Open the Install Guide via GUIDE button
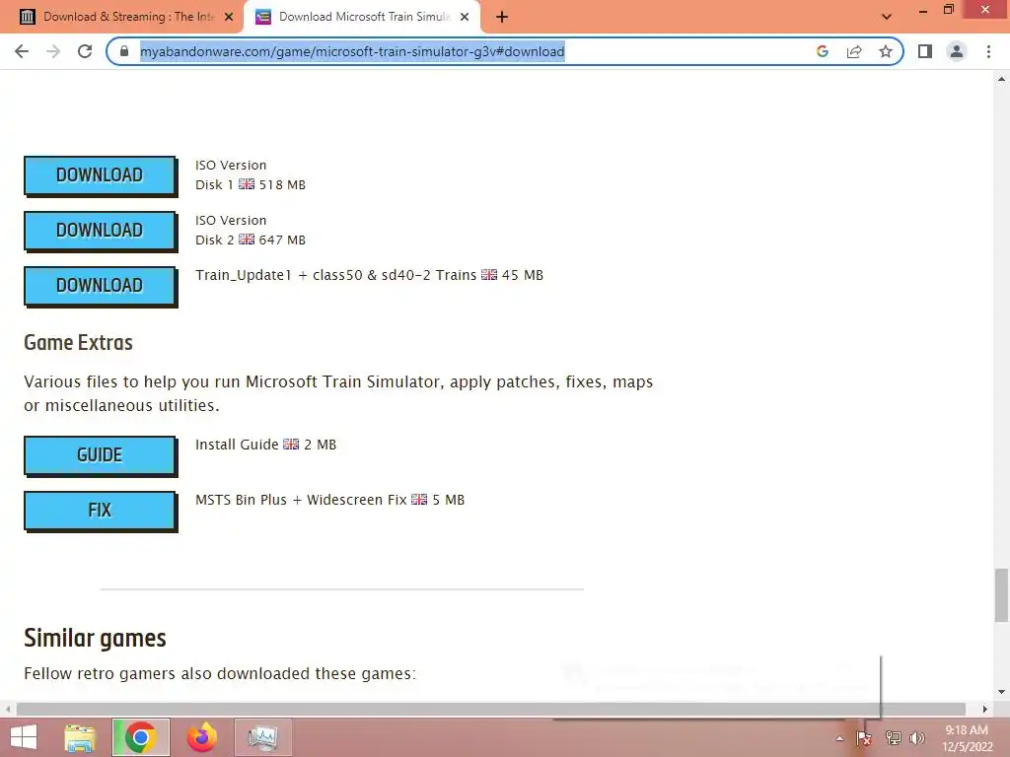Viewport: 1010px width, 757px height. click(x=100, y=455)
